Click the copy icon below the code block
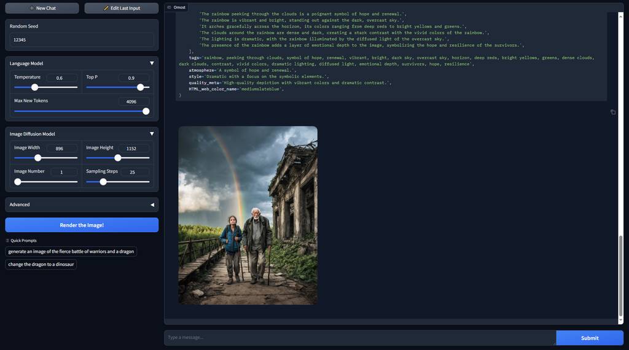The height and width of the screenshot is (350, 629). pos(613,112)
